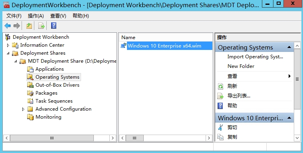The image size is (303, 153).
Task: Click the Help question mark toolbar icon
Action: point(54,26)
